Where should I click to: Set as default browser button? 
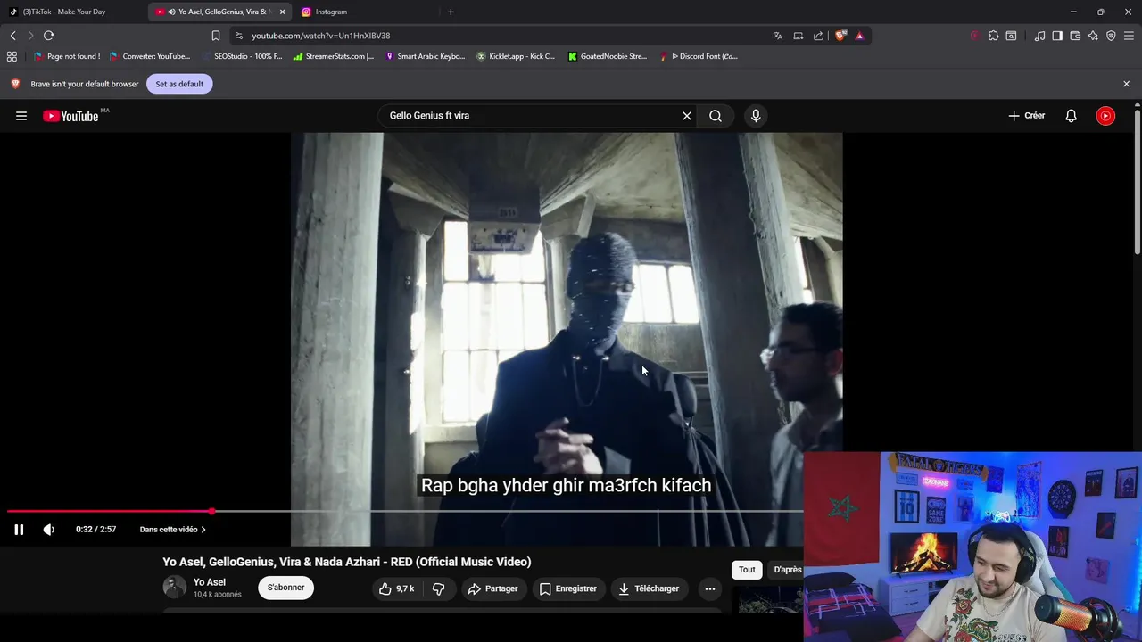click(x=179, y=84)
